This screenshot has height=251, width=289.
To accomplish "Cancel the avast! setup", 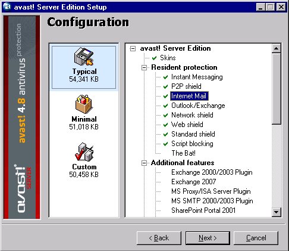I will tap(256, 238).
